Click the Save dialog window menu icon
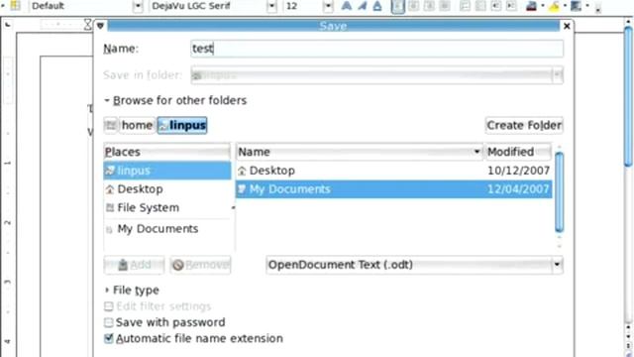 point(101,26)
